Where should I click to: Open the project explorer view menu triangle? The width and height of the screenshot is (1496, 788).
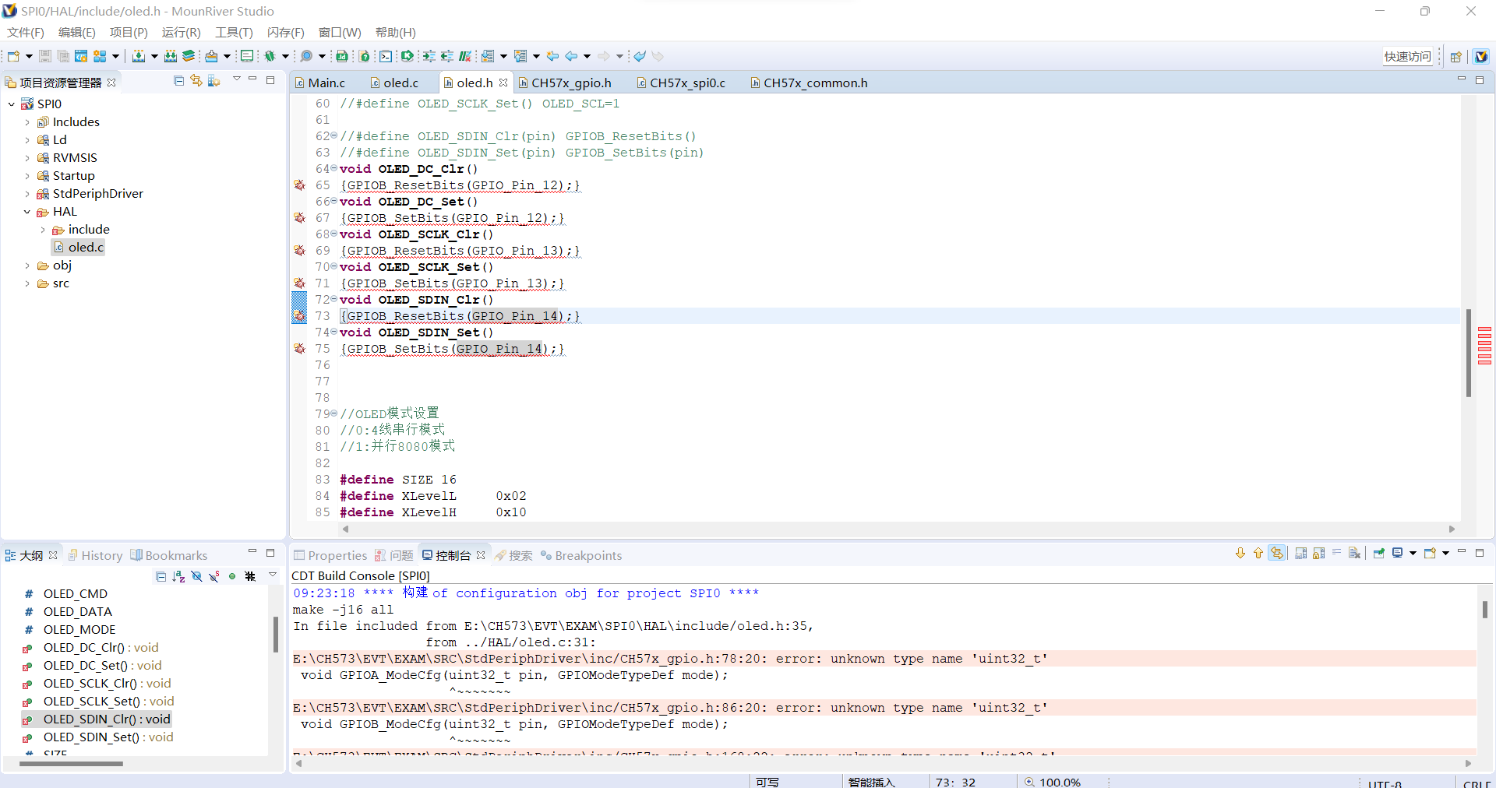pyautogui.click(x=236, y=79)
